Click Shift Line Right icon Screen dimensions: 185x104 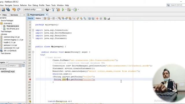[x=93, y=18]
